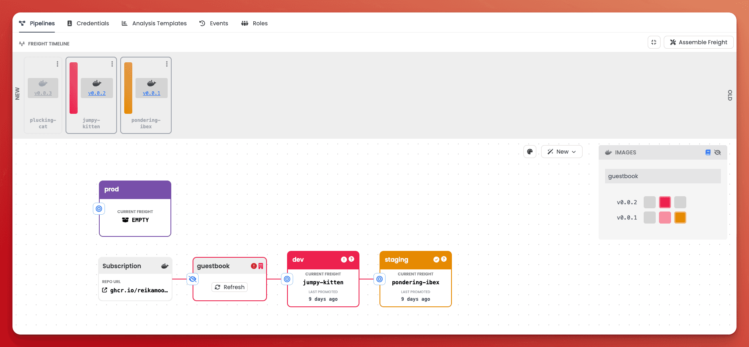The width and height of the screenshot is (749, 347).
Task: Expand the New dropdown
Action: [x=562, y=152]
